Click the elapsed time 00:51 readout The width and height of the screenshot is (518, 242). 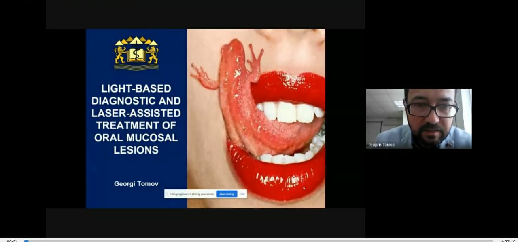tap(12, 241)
